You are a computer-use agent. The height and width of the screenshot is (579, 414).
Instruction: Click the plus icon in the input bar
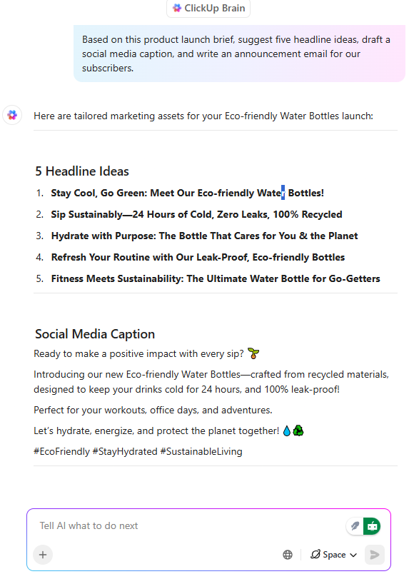pos(42,555)
